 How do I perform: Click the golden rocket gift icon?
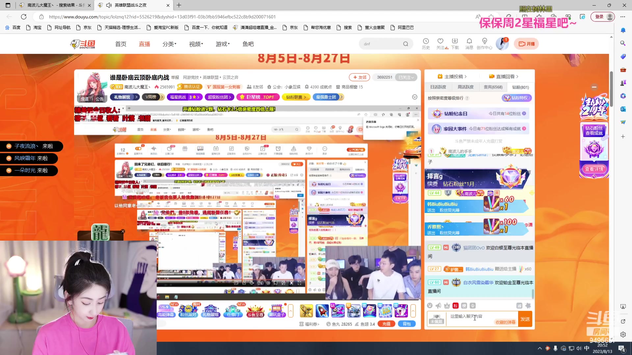coord(306,311)
